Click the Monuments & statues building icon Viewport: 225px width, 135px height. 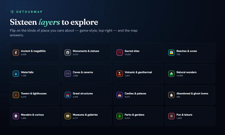pos(68,52)
